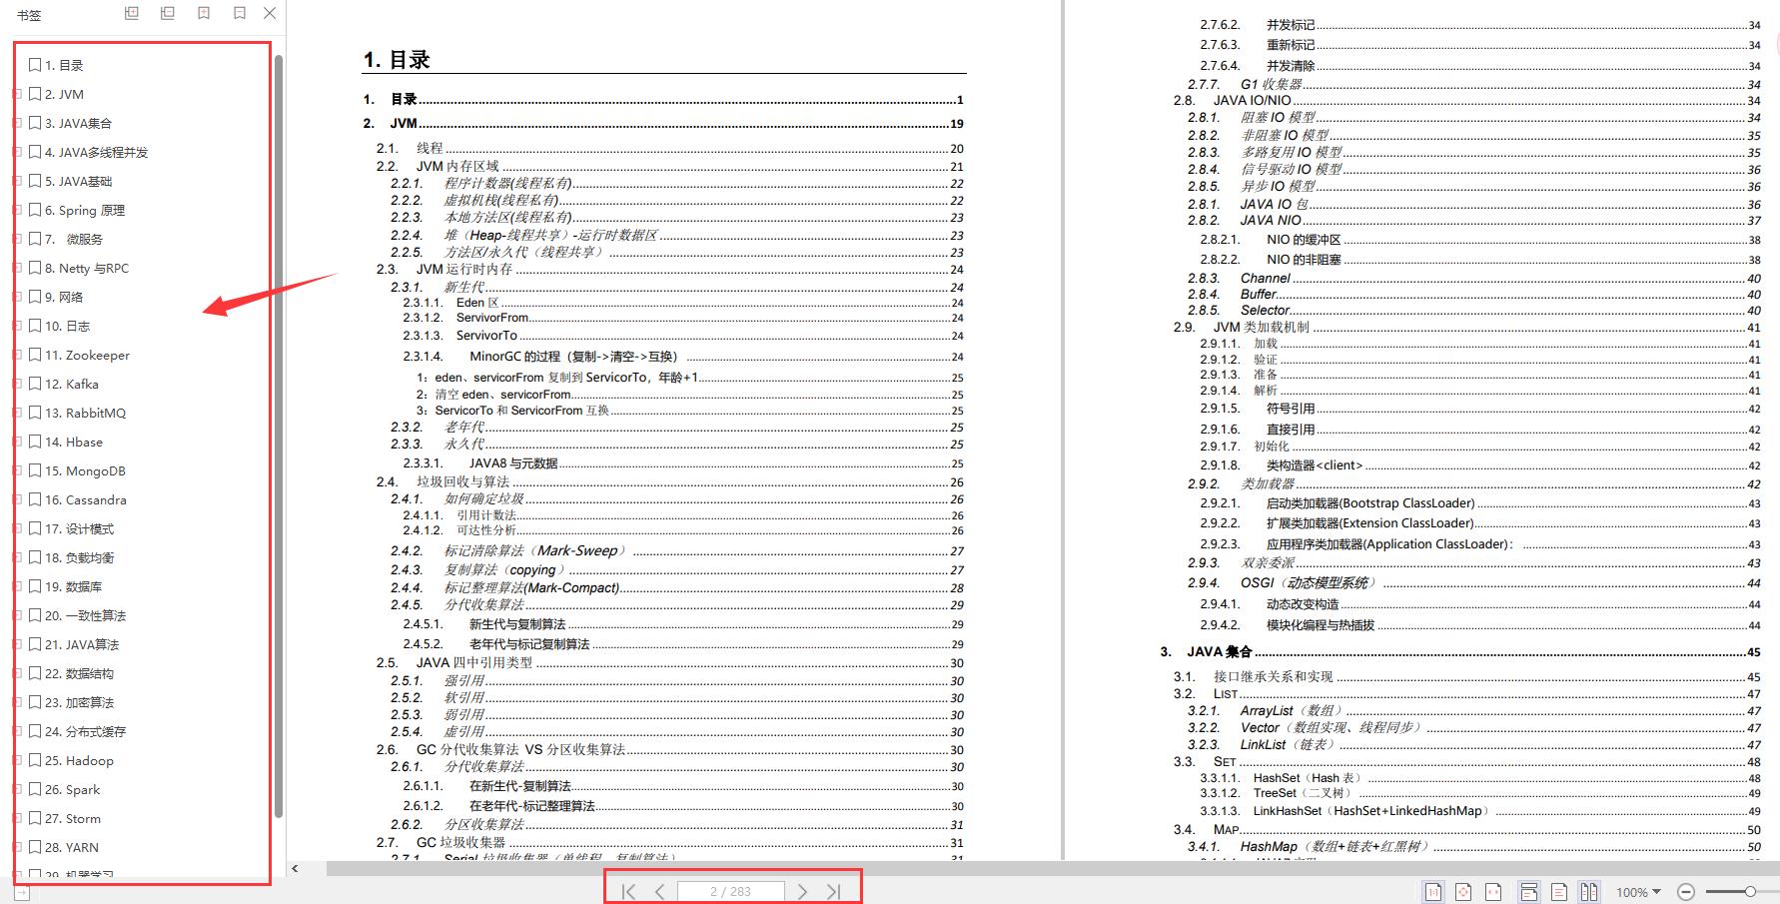The width and height of the screenshot is (1780, 904).
Task: Click the TOC entry 2.1. 线程
Action: pos(669,148)
